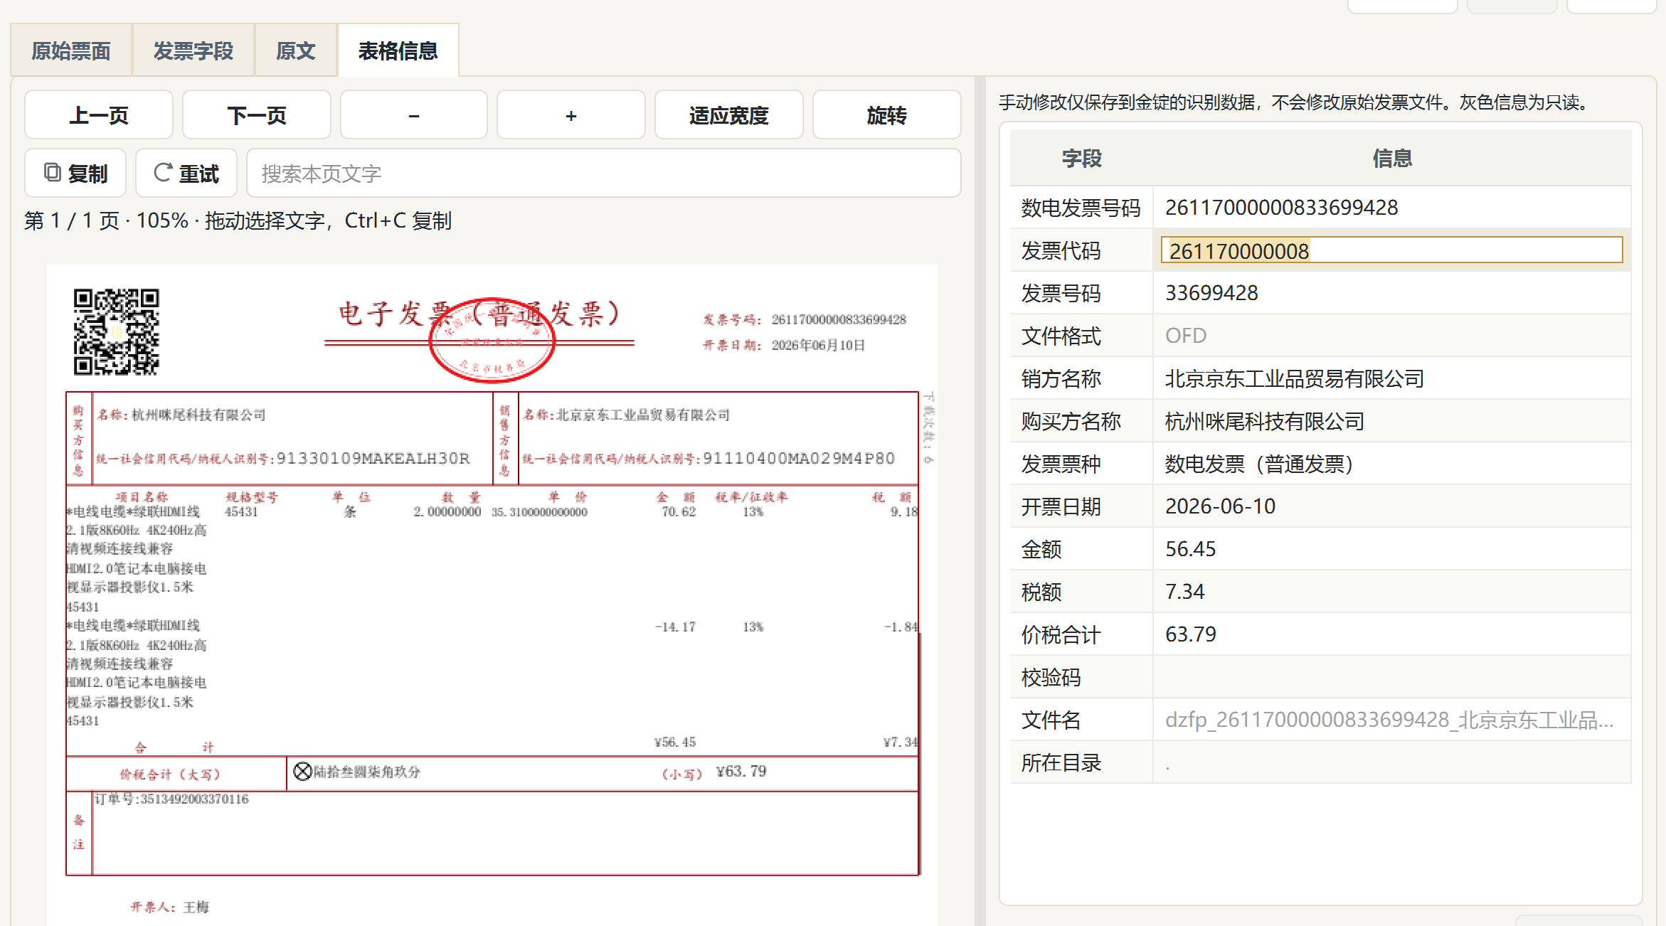Click the 订单号 remark text on invoice
The height and width of the screenshot is (926, 1666).
pos(171,799)
